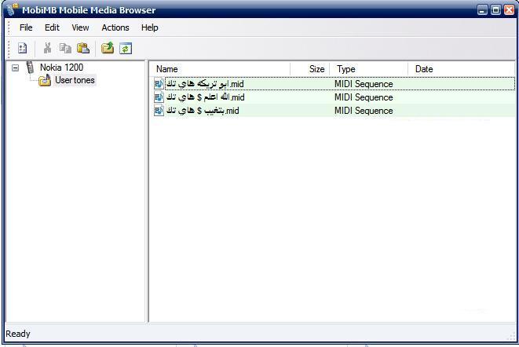Screen dimensions: 519x347
Task: Click the Paste clipboard icon
Action: pos(82,48)
